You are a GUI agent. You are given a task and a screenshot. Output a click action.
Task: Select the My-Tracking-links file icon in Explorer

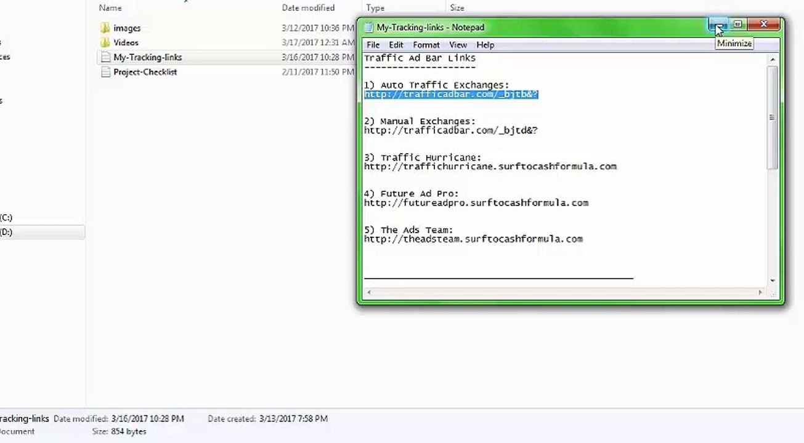[105, 57]
